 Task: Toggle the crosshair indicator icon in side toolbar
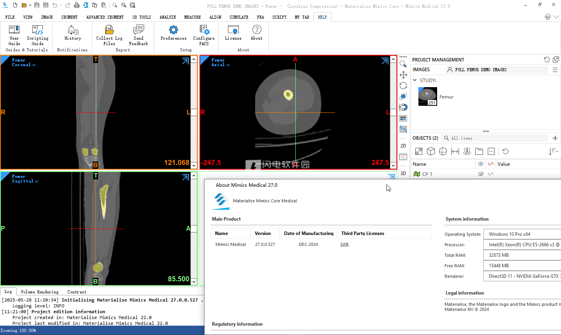(x=403, y=157)
